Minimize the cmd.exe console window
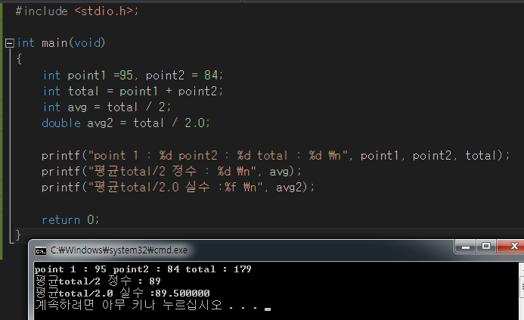The image size is (524, 320). click(466, 247)
